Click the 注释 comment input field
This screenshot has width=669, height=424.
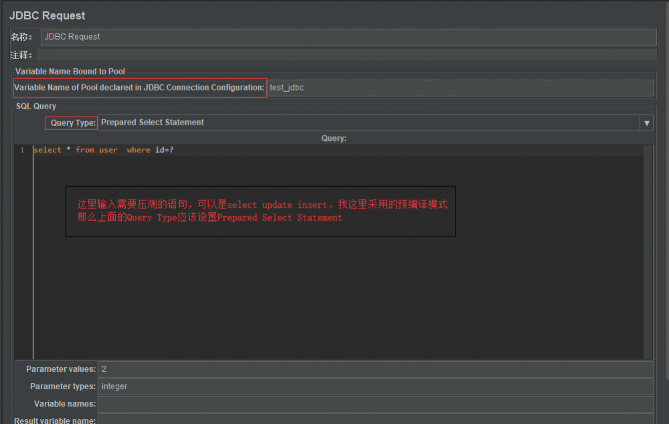[x=347, y=55]
